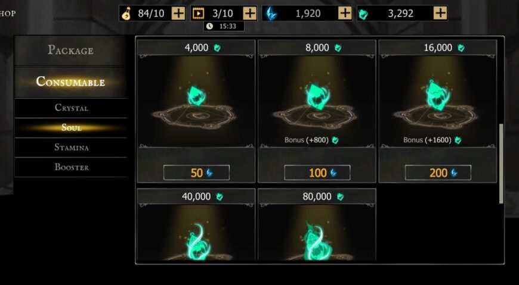Click the green soul currency icon in top bar
Viewport: 519px width, 285px height.
[363, 14]
